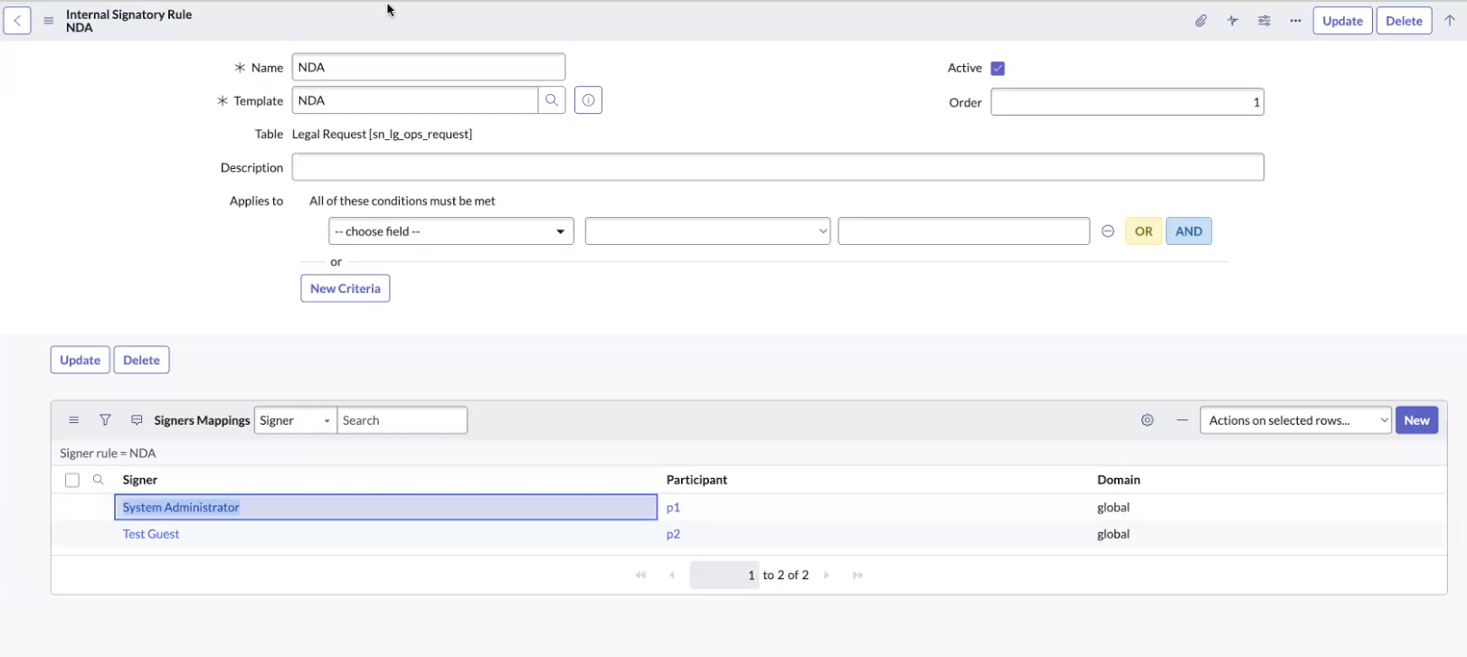This screenshot has width=1467, height=657.
Task: Open participant p2 link
Action: pyautogui.click(x=673, y=534)
